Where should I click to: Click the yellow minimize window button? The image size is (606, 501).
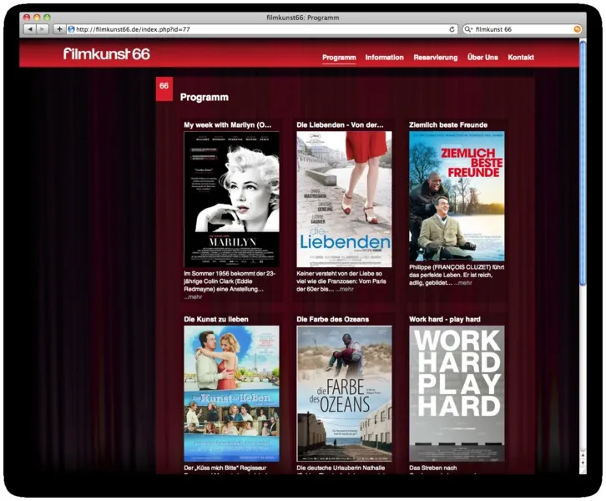(x=37, y=17)
